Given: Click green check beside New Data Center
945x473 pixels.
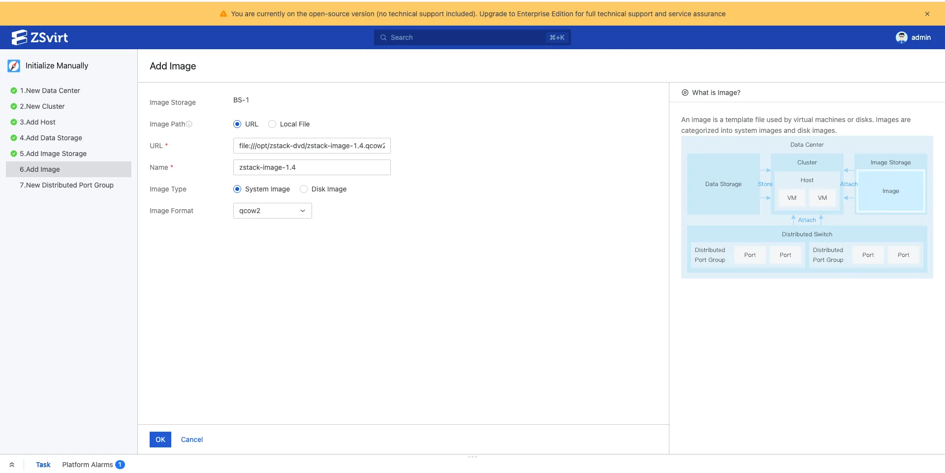Looking at the screenshot, I should click(x=14, y=91).
